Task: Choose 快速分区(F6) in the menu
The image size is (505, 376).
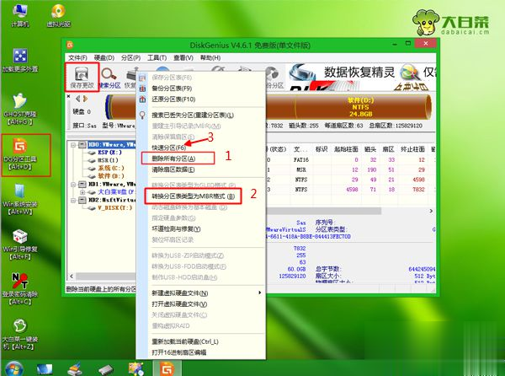Action: (166, 148)
